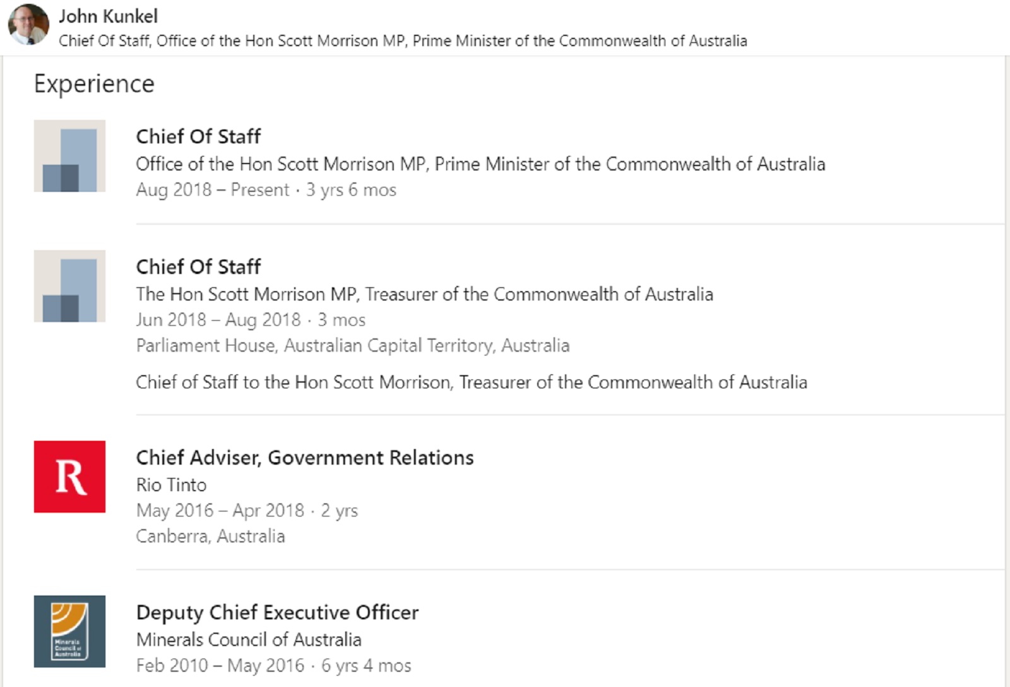The height and width of the screenshot is (687, 1010).
Task: Open the first Chief Of Staff job title
Action: [x=198, y=136]
